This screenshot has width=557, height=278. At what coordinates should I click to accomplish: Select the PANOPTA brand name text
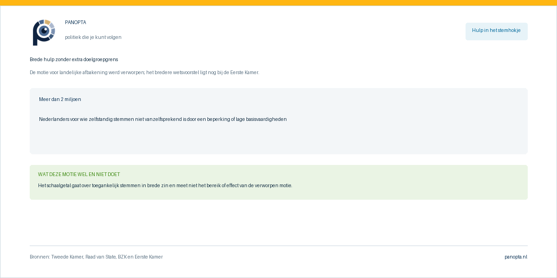[x=76, y=22]
